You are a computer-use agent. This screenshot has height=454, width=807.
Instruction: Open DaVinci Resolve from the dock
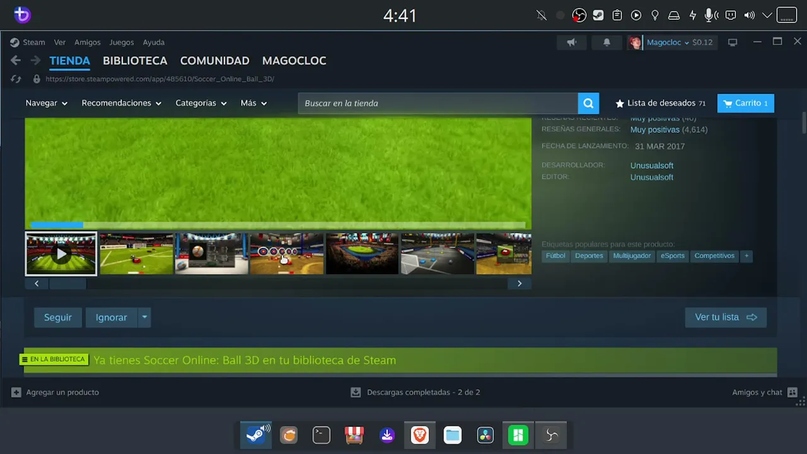click(485, 435)
